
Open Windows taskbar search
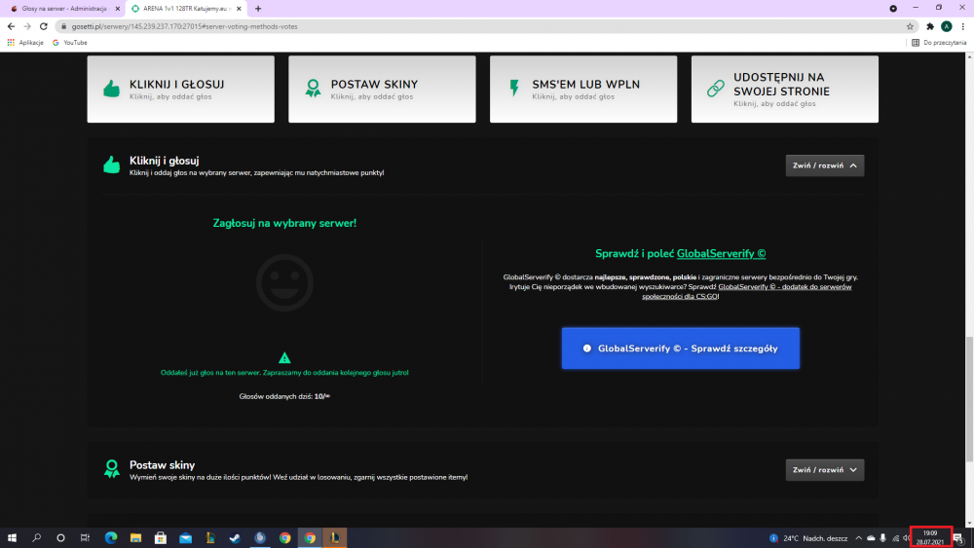(x=37, y=538)
